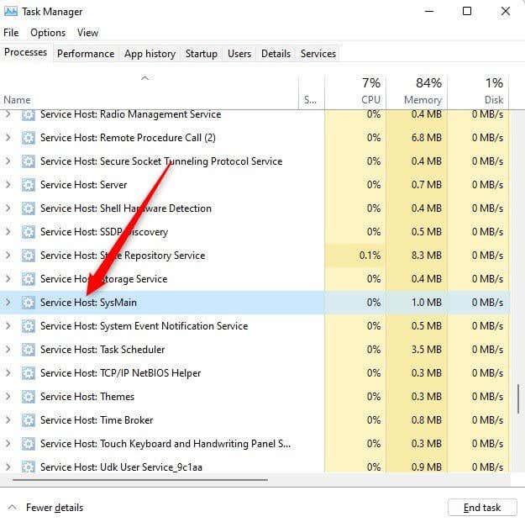Click the gear icon of TCP/IP NetBIOS Helper

28,373
